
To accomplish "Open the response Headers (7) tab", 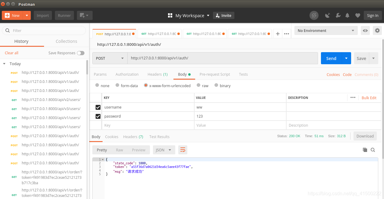I will coord(133,137).
